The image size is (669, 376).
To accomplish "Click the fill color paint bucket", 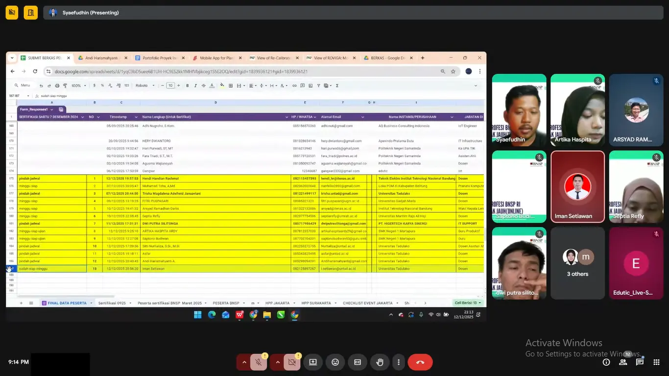I will click(x=222, y=86).
